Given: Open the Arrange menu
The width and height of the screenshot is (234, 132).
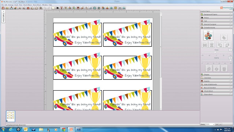Looking at the screenshot, I should tap(11, 5).
